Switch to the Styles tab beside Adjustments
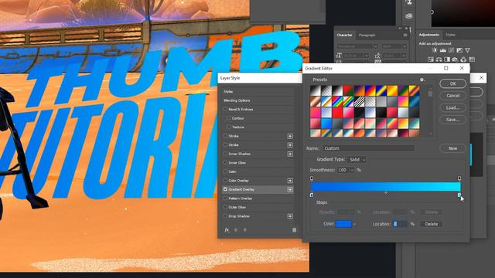The width and height of the screenshot is (495, 278). point(450,35)
